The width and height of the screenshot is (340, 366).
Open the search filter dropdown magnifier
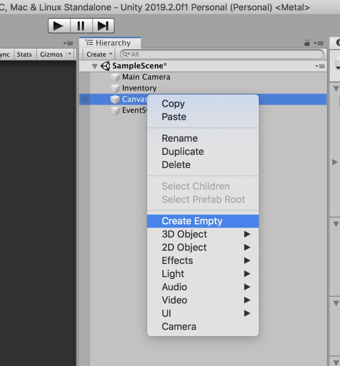coord(126,54)
